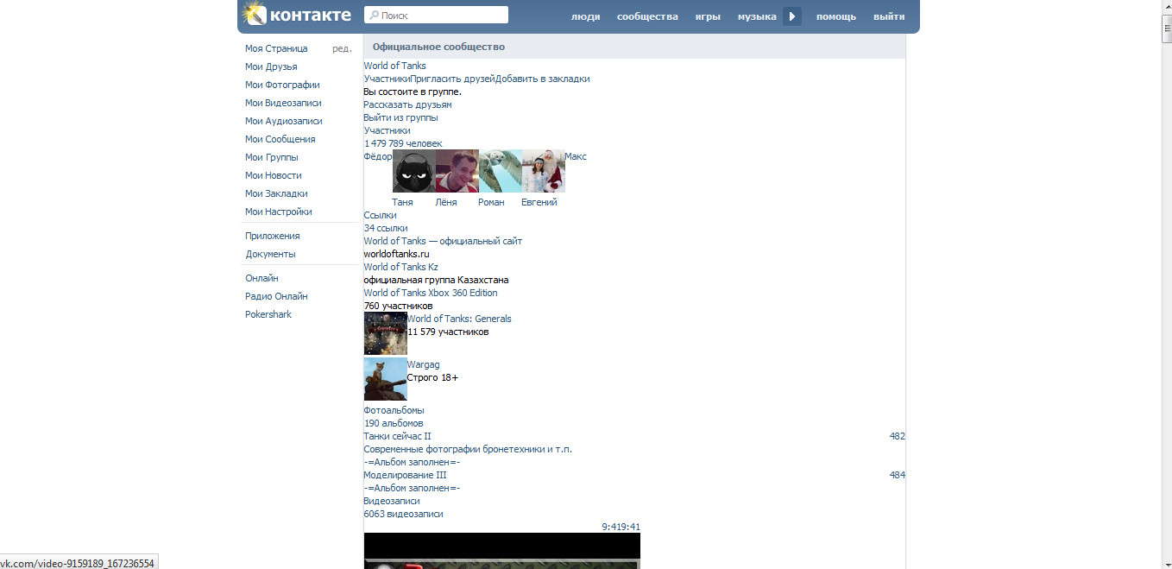Screen dimensions: 1172x569
Task: Open Pokershark in sidebar
Action: [x=268, y=314]
